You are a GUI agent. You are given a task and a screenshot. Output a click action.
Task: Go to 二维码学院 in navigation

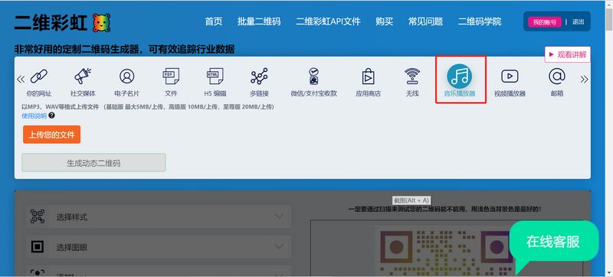point(480,21)
